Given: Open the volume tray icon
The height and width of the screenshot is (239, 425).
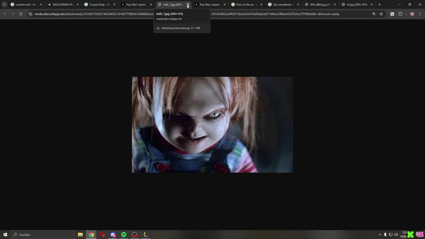Looking at the screenshot, I should coord(396,235).
